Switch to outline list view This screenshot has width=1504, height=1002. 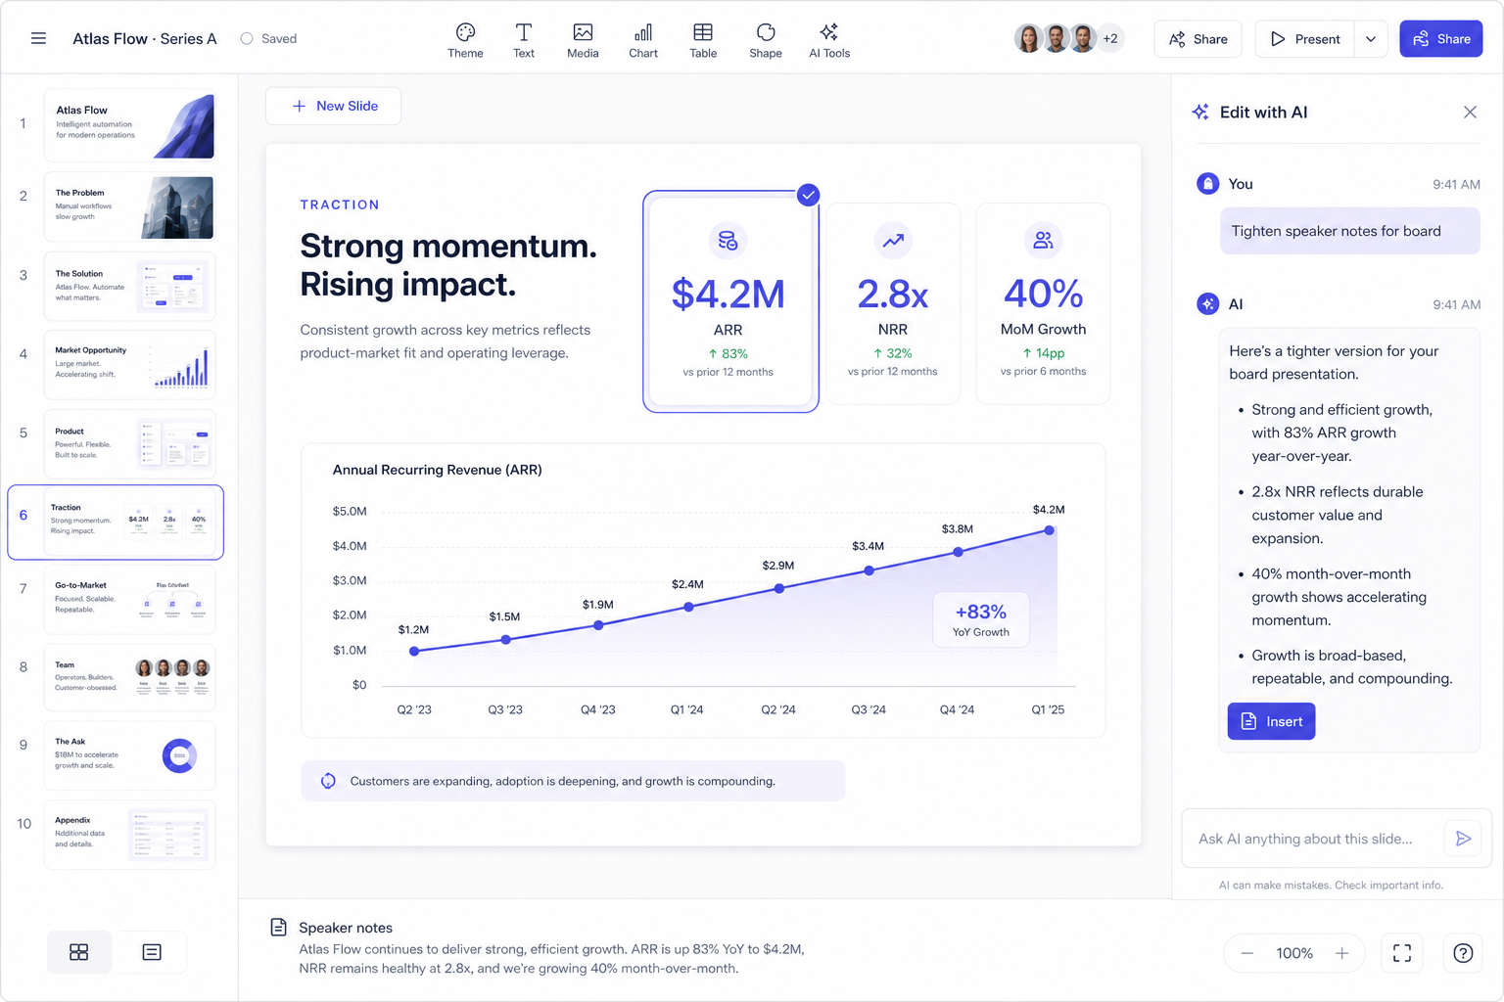(x=152, y=952)
